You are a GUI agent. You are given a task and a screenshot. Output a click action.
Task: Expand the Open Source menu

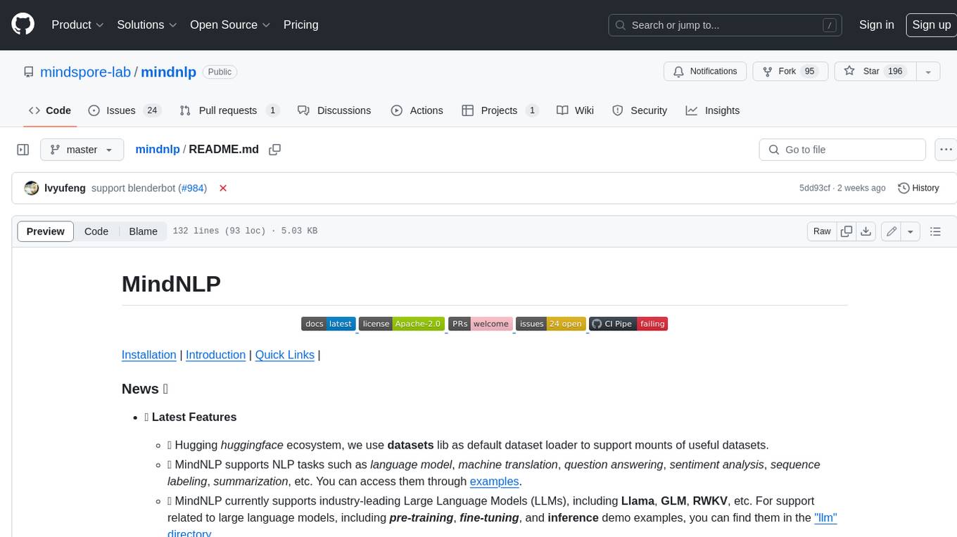point(230,25)
